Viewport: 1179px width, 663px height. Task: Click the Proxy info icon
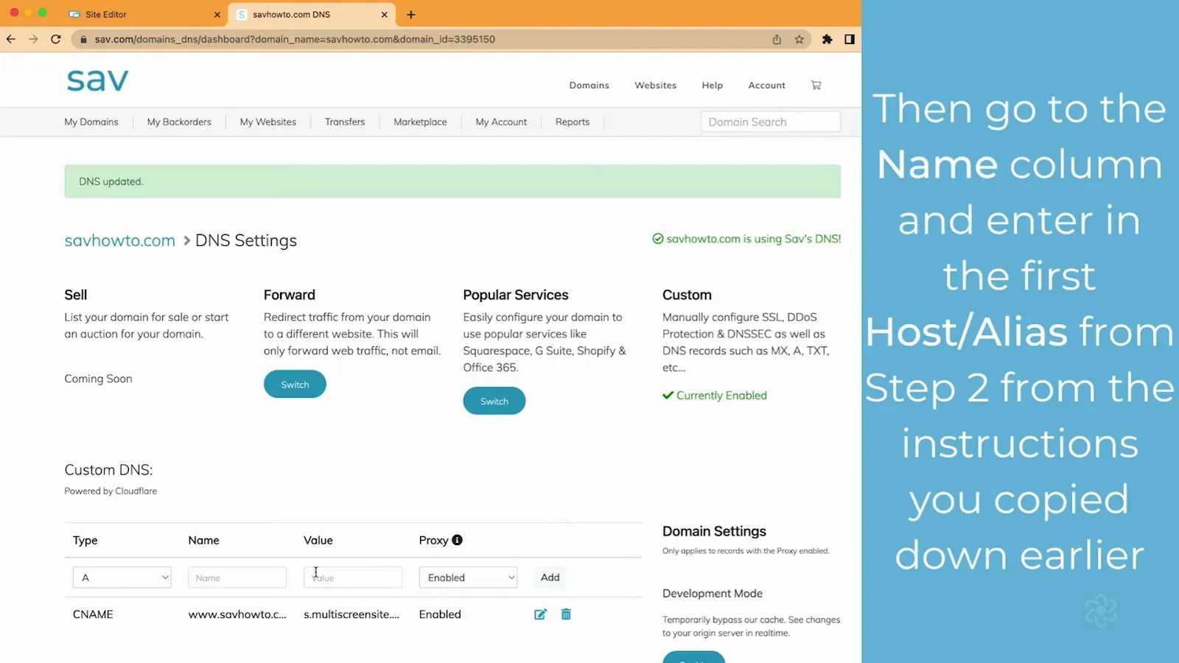457,540
